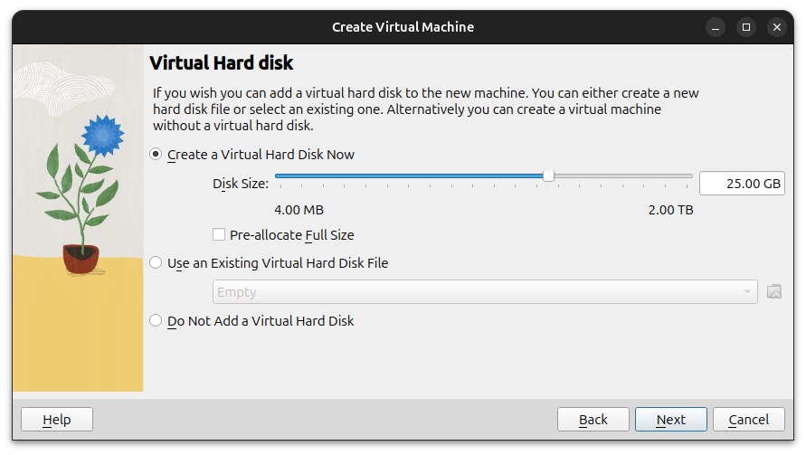Click the Disk Size slider handle

click(548, 175)
